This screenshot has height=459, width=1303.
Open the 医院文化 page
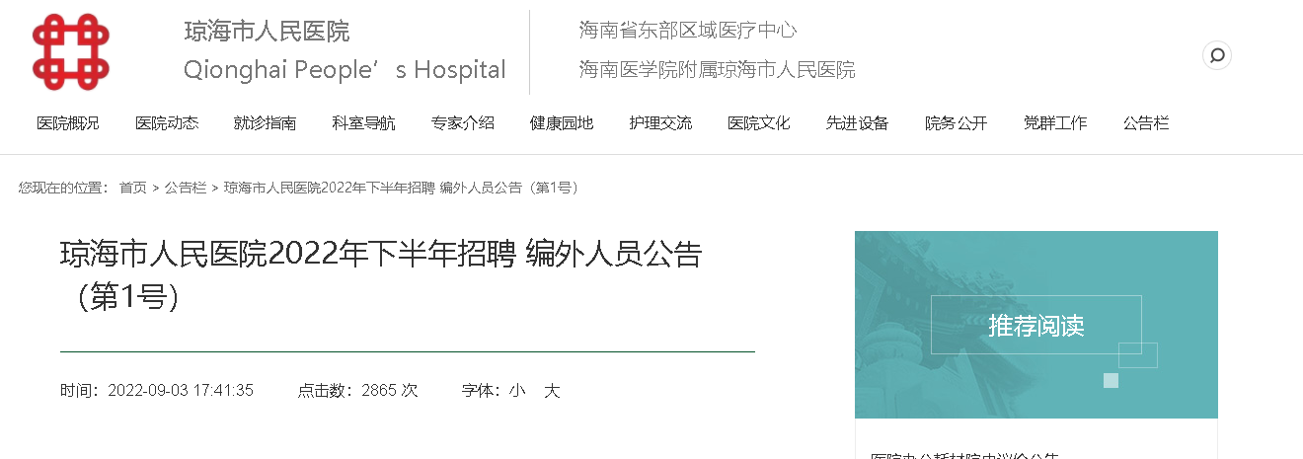point(759,123)
